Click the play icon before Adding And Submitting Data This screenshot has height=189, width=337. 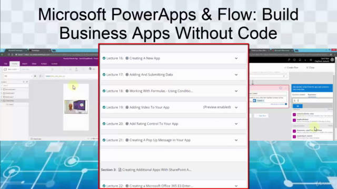tap(127, 75)
